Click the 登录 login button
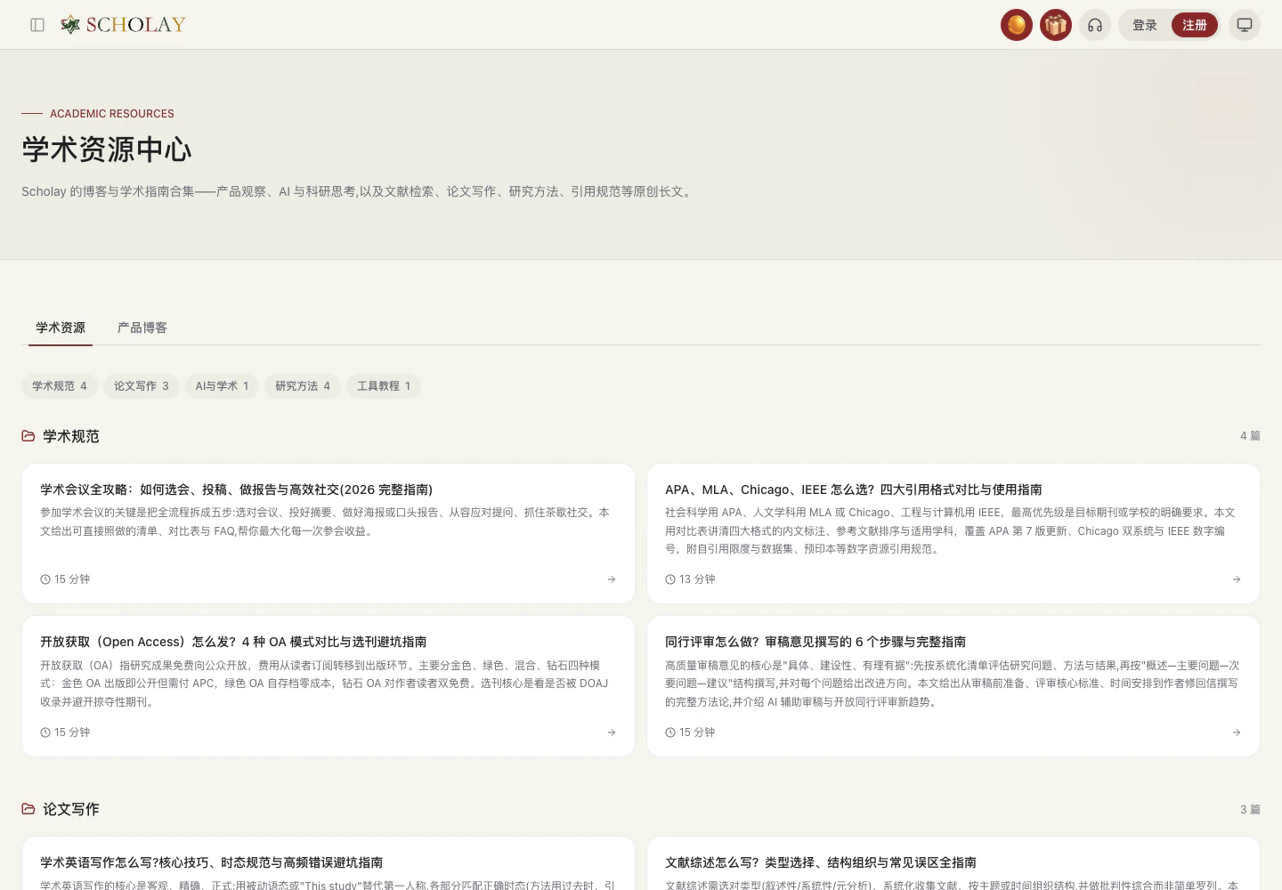 1145,25
